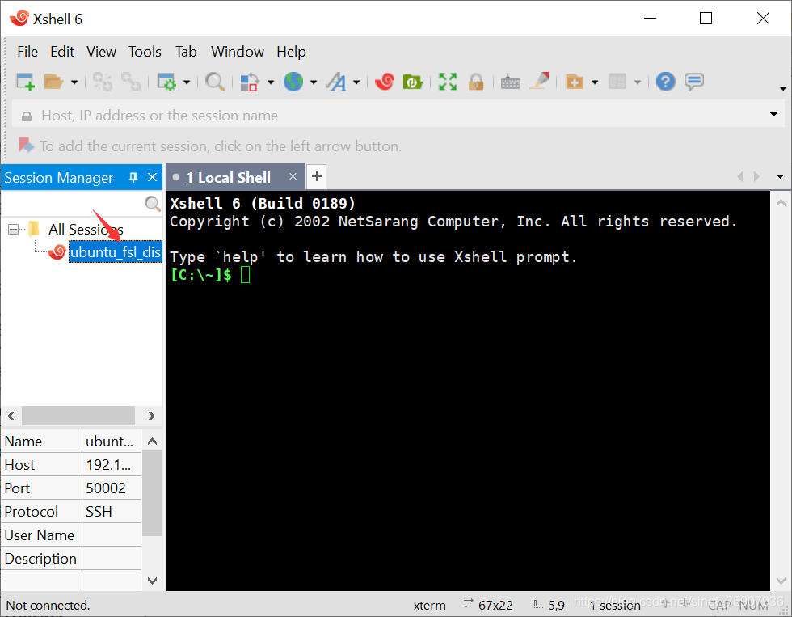Click session tree scroll right arrow
The image size is (792, 617).
click(151, 416)
